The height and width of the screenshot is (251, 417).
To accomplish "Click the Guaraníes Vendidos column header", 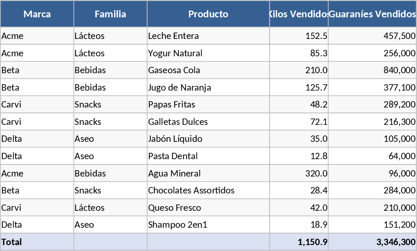I will coord(372,14).
